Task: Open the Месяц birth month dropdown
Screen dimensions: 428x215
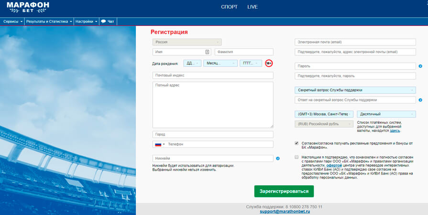Action: pyautogui.click(x=220, y=63)
